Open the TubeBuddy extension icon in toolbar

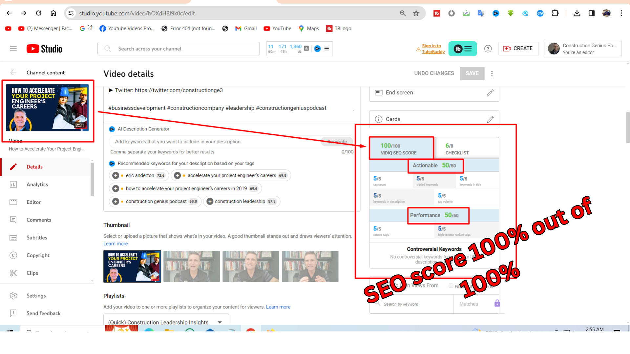point(437,13)
